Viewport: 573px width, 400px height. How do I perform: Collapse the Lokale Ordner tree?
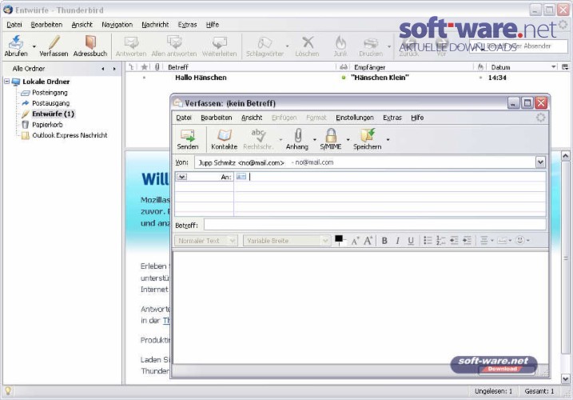[6, 82]
